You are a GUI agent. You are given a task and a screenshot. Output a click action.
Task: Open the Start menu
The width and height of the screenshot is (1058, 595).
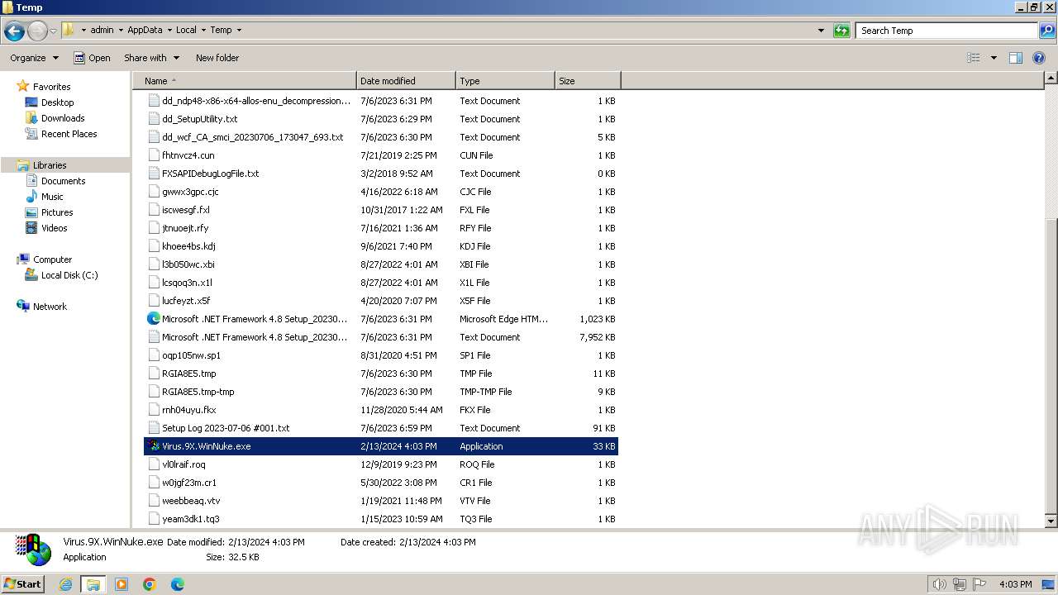(x=23, y=584)
